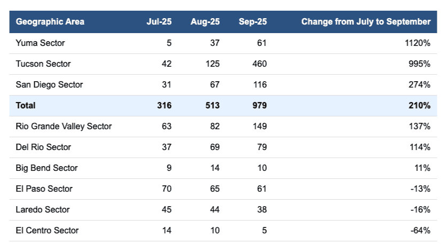Click the Change from July to September header
This screenshot has height=251, width=447.
pos(366,22)
